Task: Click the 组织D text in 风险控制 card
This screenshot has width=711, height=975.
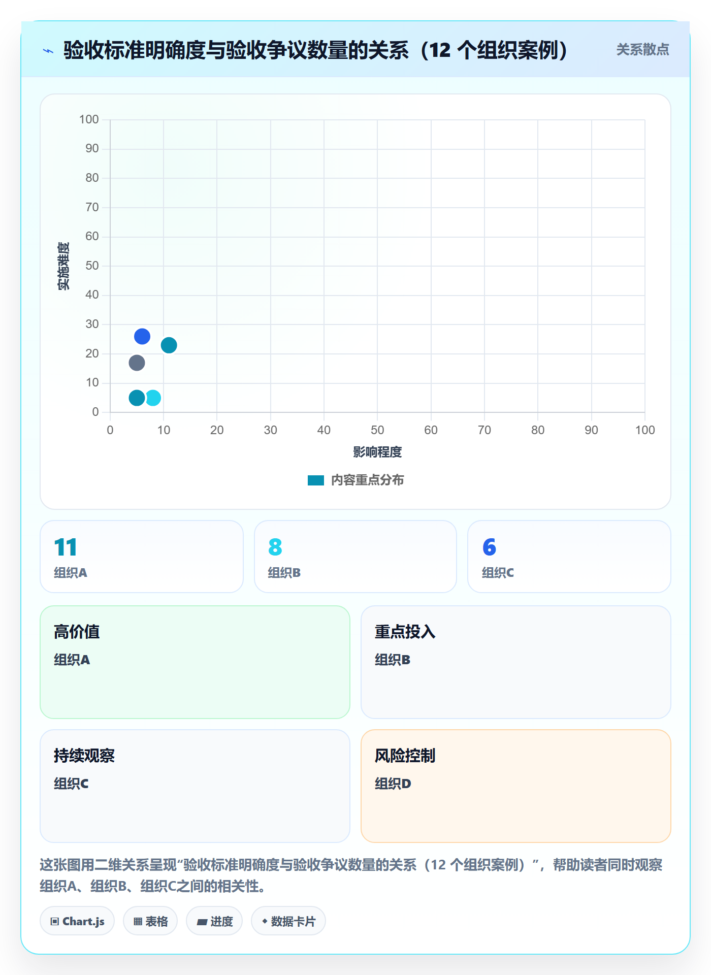Action: coord(393,784)
